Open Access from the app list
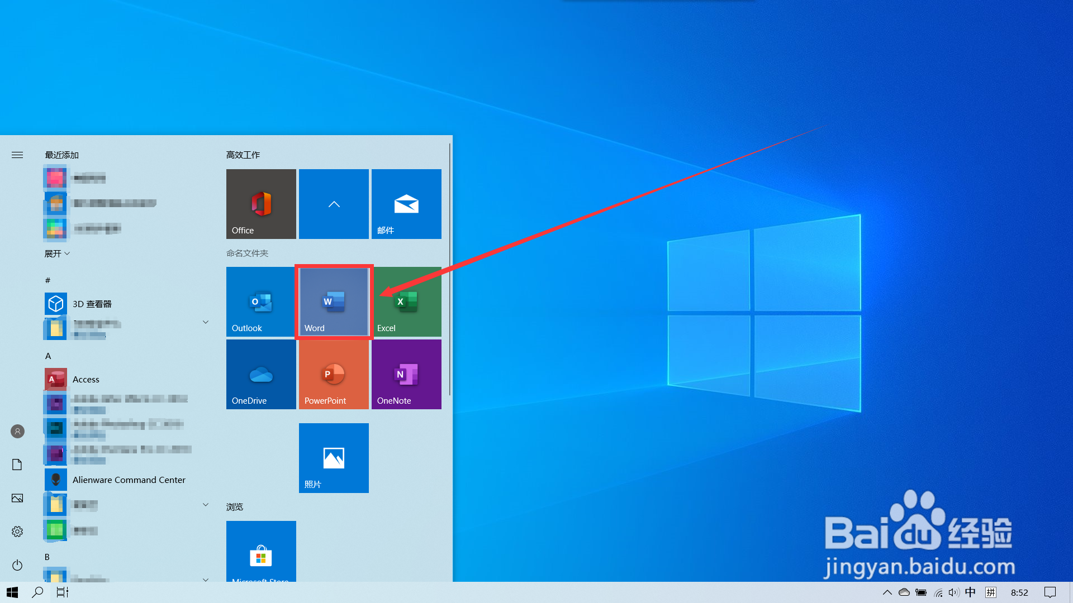The width and height of the screenshot is (1073, 603). click(127, 379)
